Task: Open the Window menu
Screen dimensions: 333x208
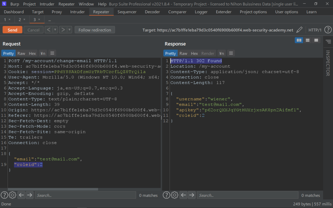Action: pos(86,4)
